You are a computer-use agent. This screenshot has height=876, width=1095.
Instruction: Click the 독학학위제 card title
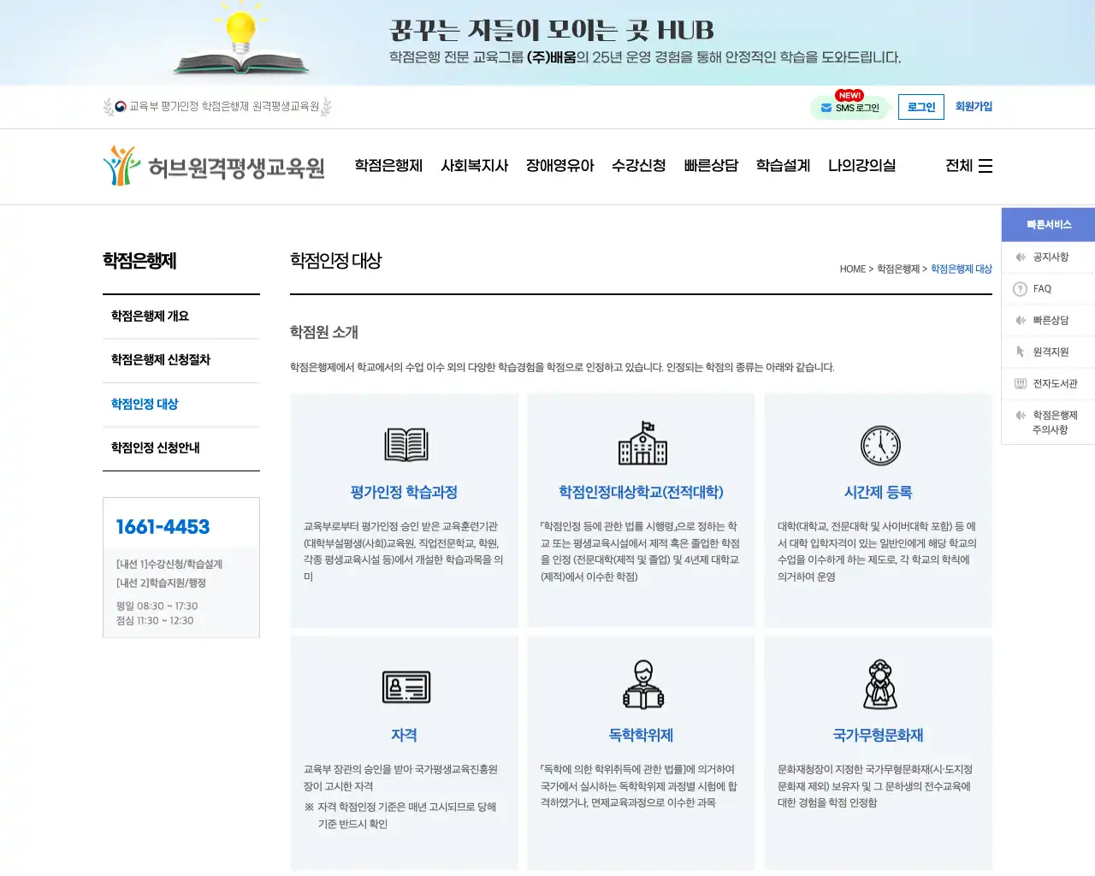pos(641,736)
